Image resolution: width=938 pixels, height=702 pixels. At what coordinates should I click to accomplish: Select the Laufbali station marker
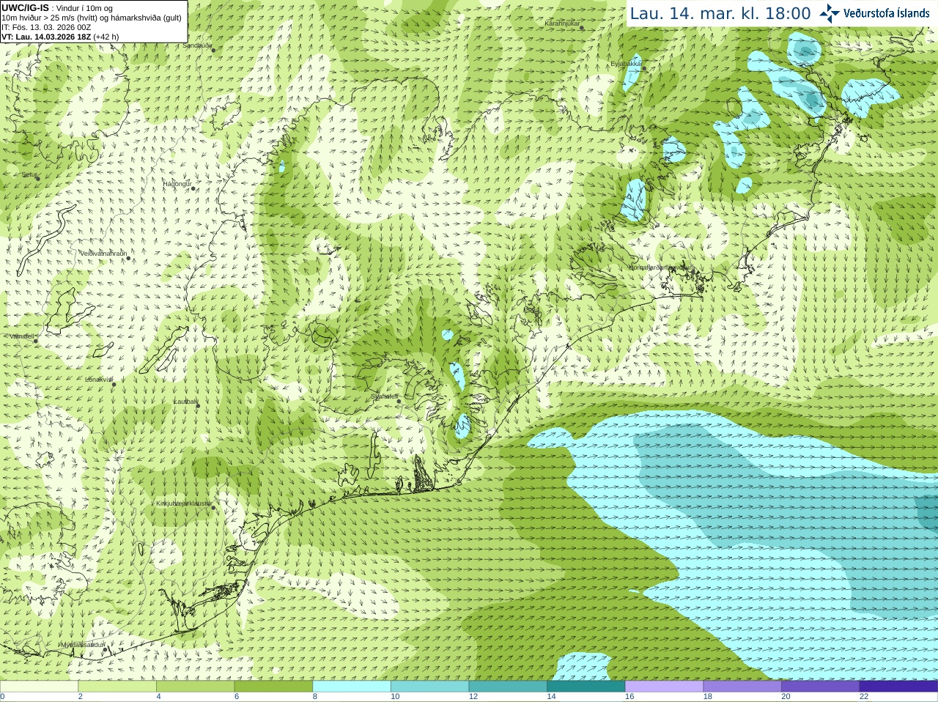pos(197,405)
